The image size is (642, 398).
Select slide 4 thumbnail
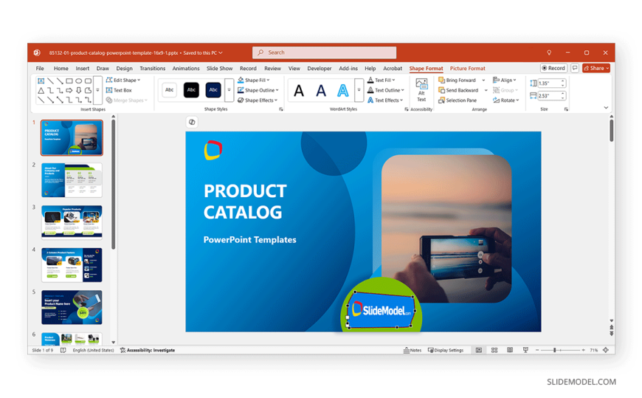tap(72, 265)
